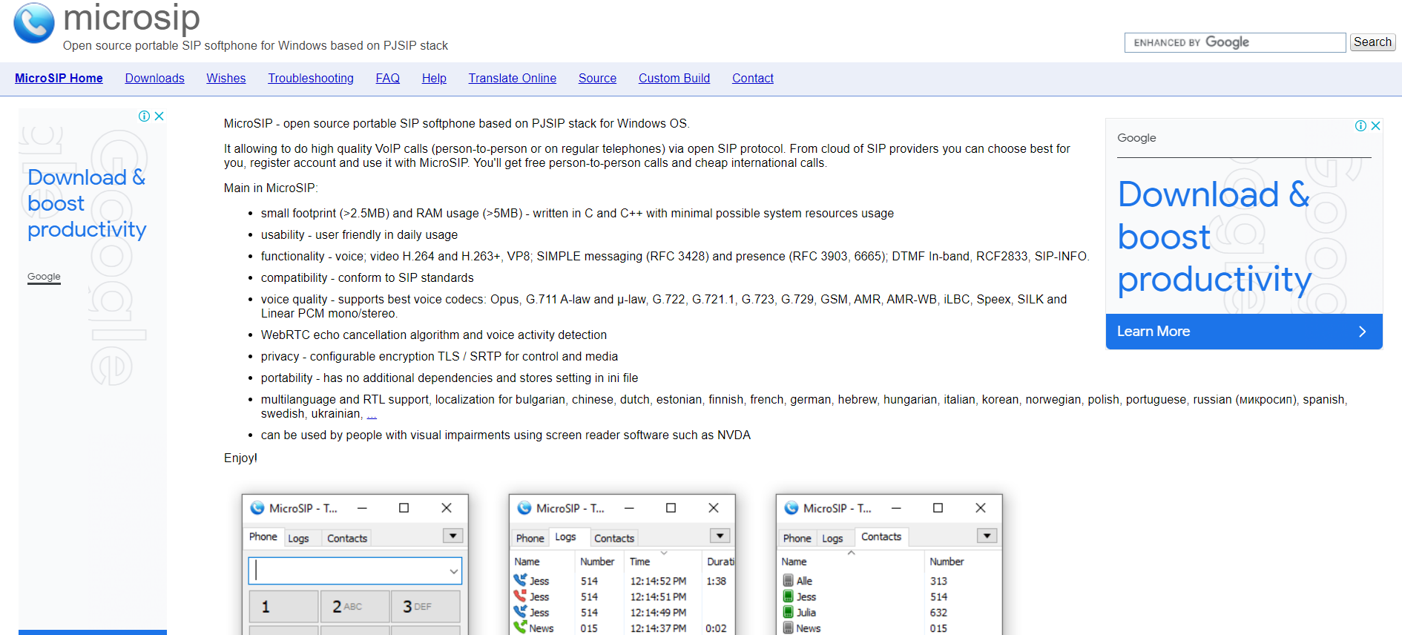Click presence icon for contact Alle
1402x635 pixels.
pos(788,580)
